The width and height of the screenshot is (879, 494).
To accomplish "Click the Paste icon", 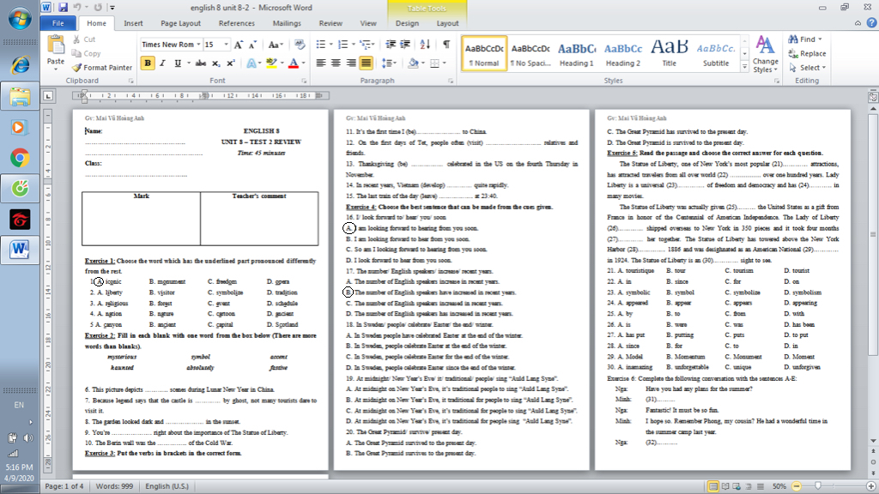I will point(56,46).
